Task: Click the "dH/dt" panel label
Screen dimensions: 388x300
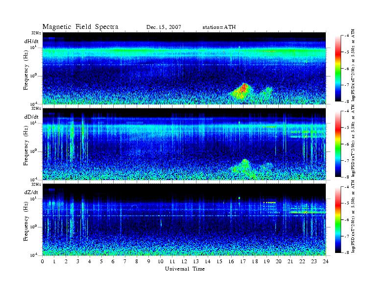Action: click(x=31, y=41)
